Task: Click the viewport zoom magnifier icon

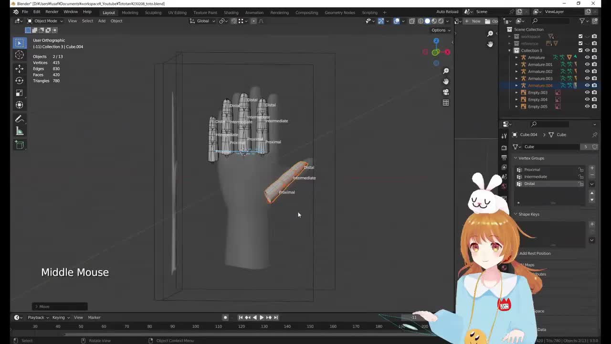Action: point(446,71)
